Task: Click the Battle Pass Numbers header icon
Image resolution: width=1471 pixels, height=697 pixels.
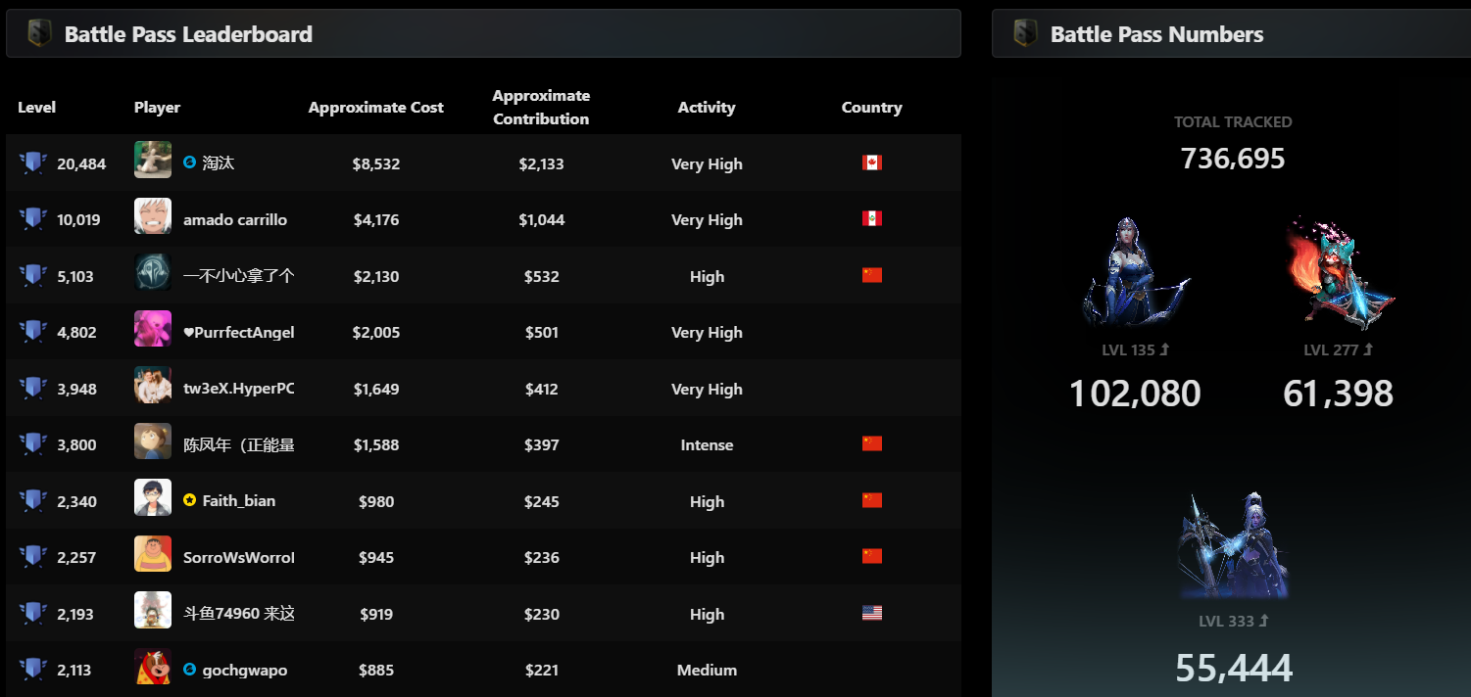Action: pos(1025,34)
